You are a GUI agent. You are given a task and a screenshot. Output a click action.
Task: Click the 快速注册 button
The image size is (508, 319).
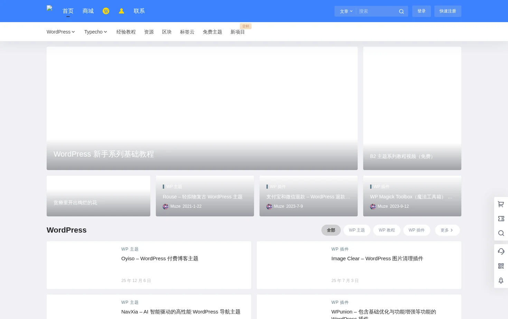pos(448,11)
